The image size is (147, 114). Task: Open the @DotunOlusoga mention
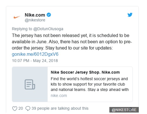click(x=48, y=29)
